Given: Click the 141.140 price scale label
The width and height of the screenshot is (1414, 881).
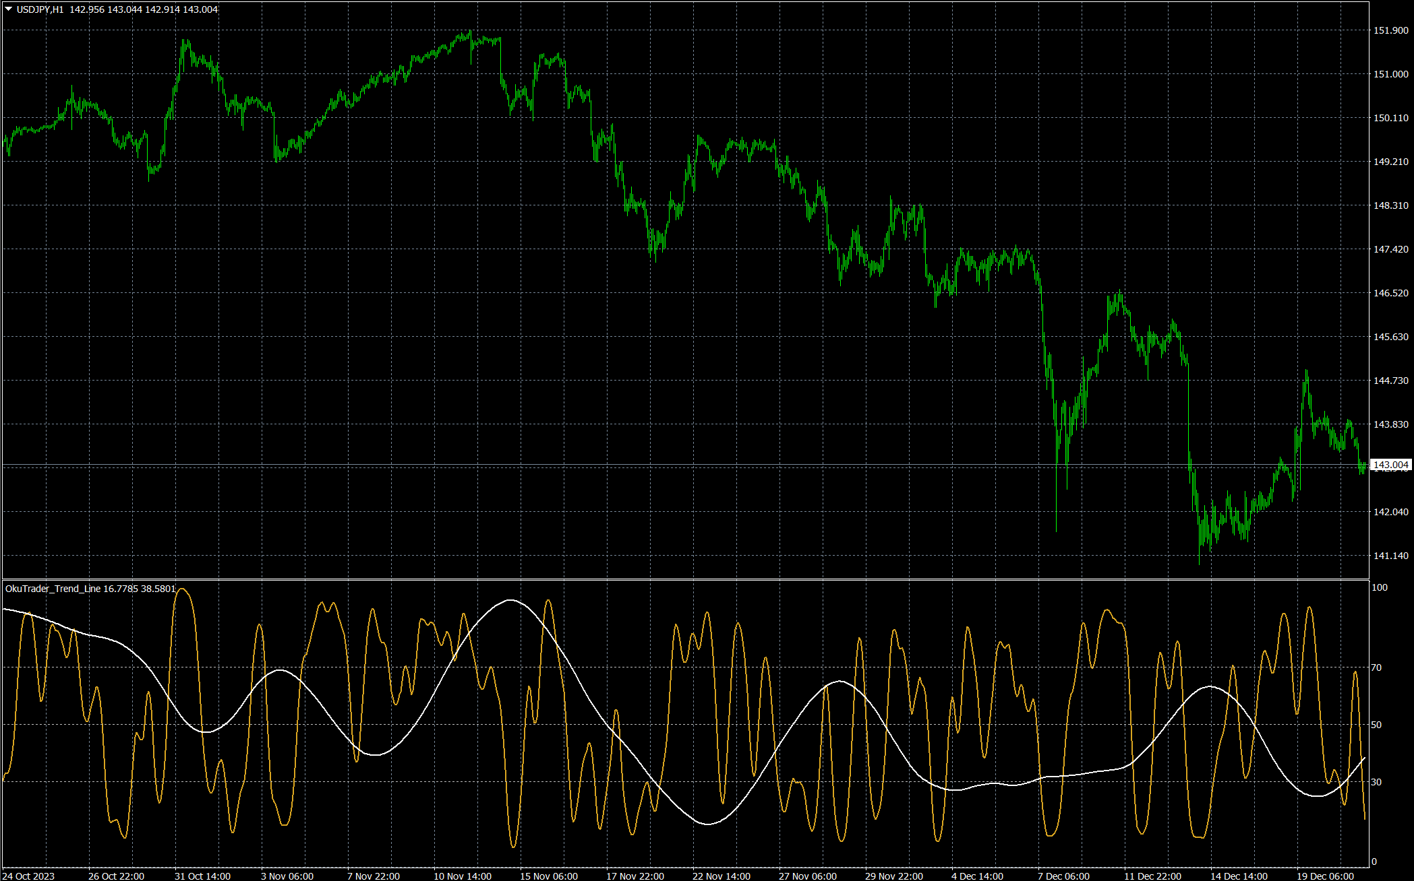Looking at the screenshot, I should tap(1390, 556).
